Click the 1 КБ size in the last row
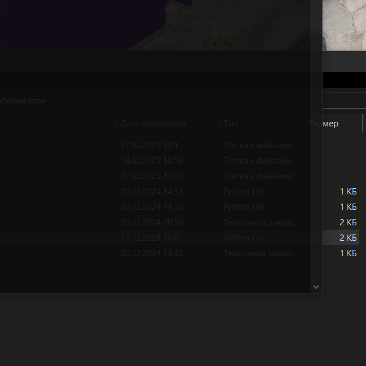This screenshot has height=366, width=366. pyautogui.click(x=348, y=253)
